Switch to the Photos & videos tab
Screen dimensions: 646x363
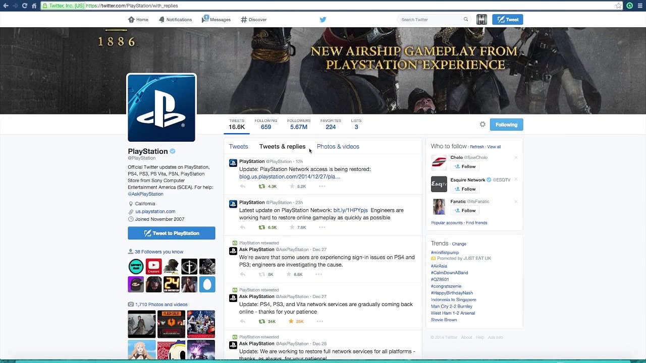(338, 147)
